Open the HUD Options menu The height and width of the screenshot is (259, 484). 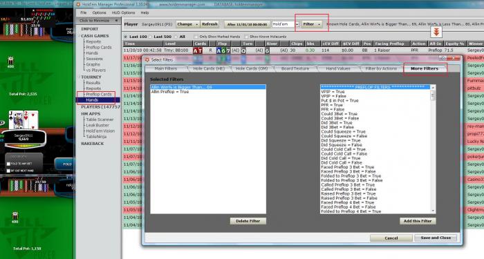(x=123, y=12)
